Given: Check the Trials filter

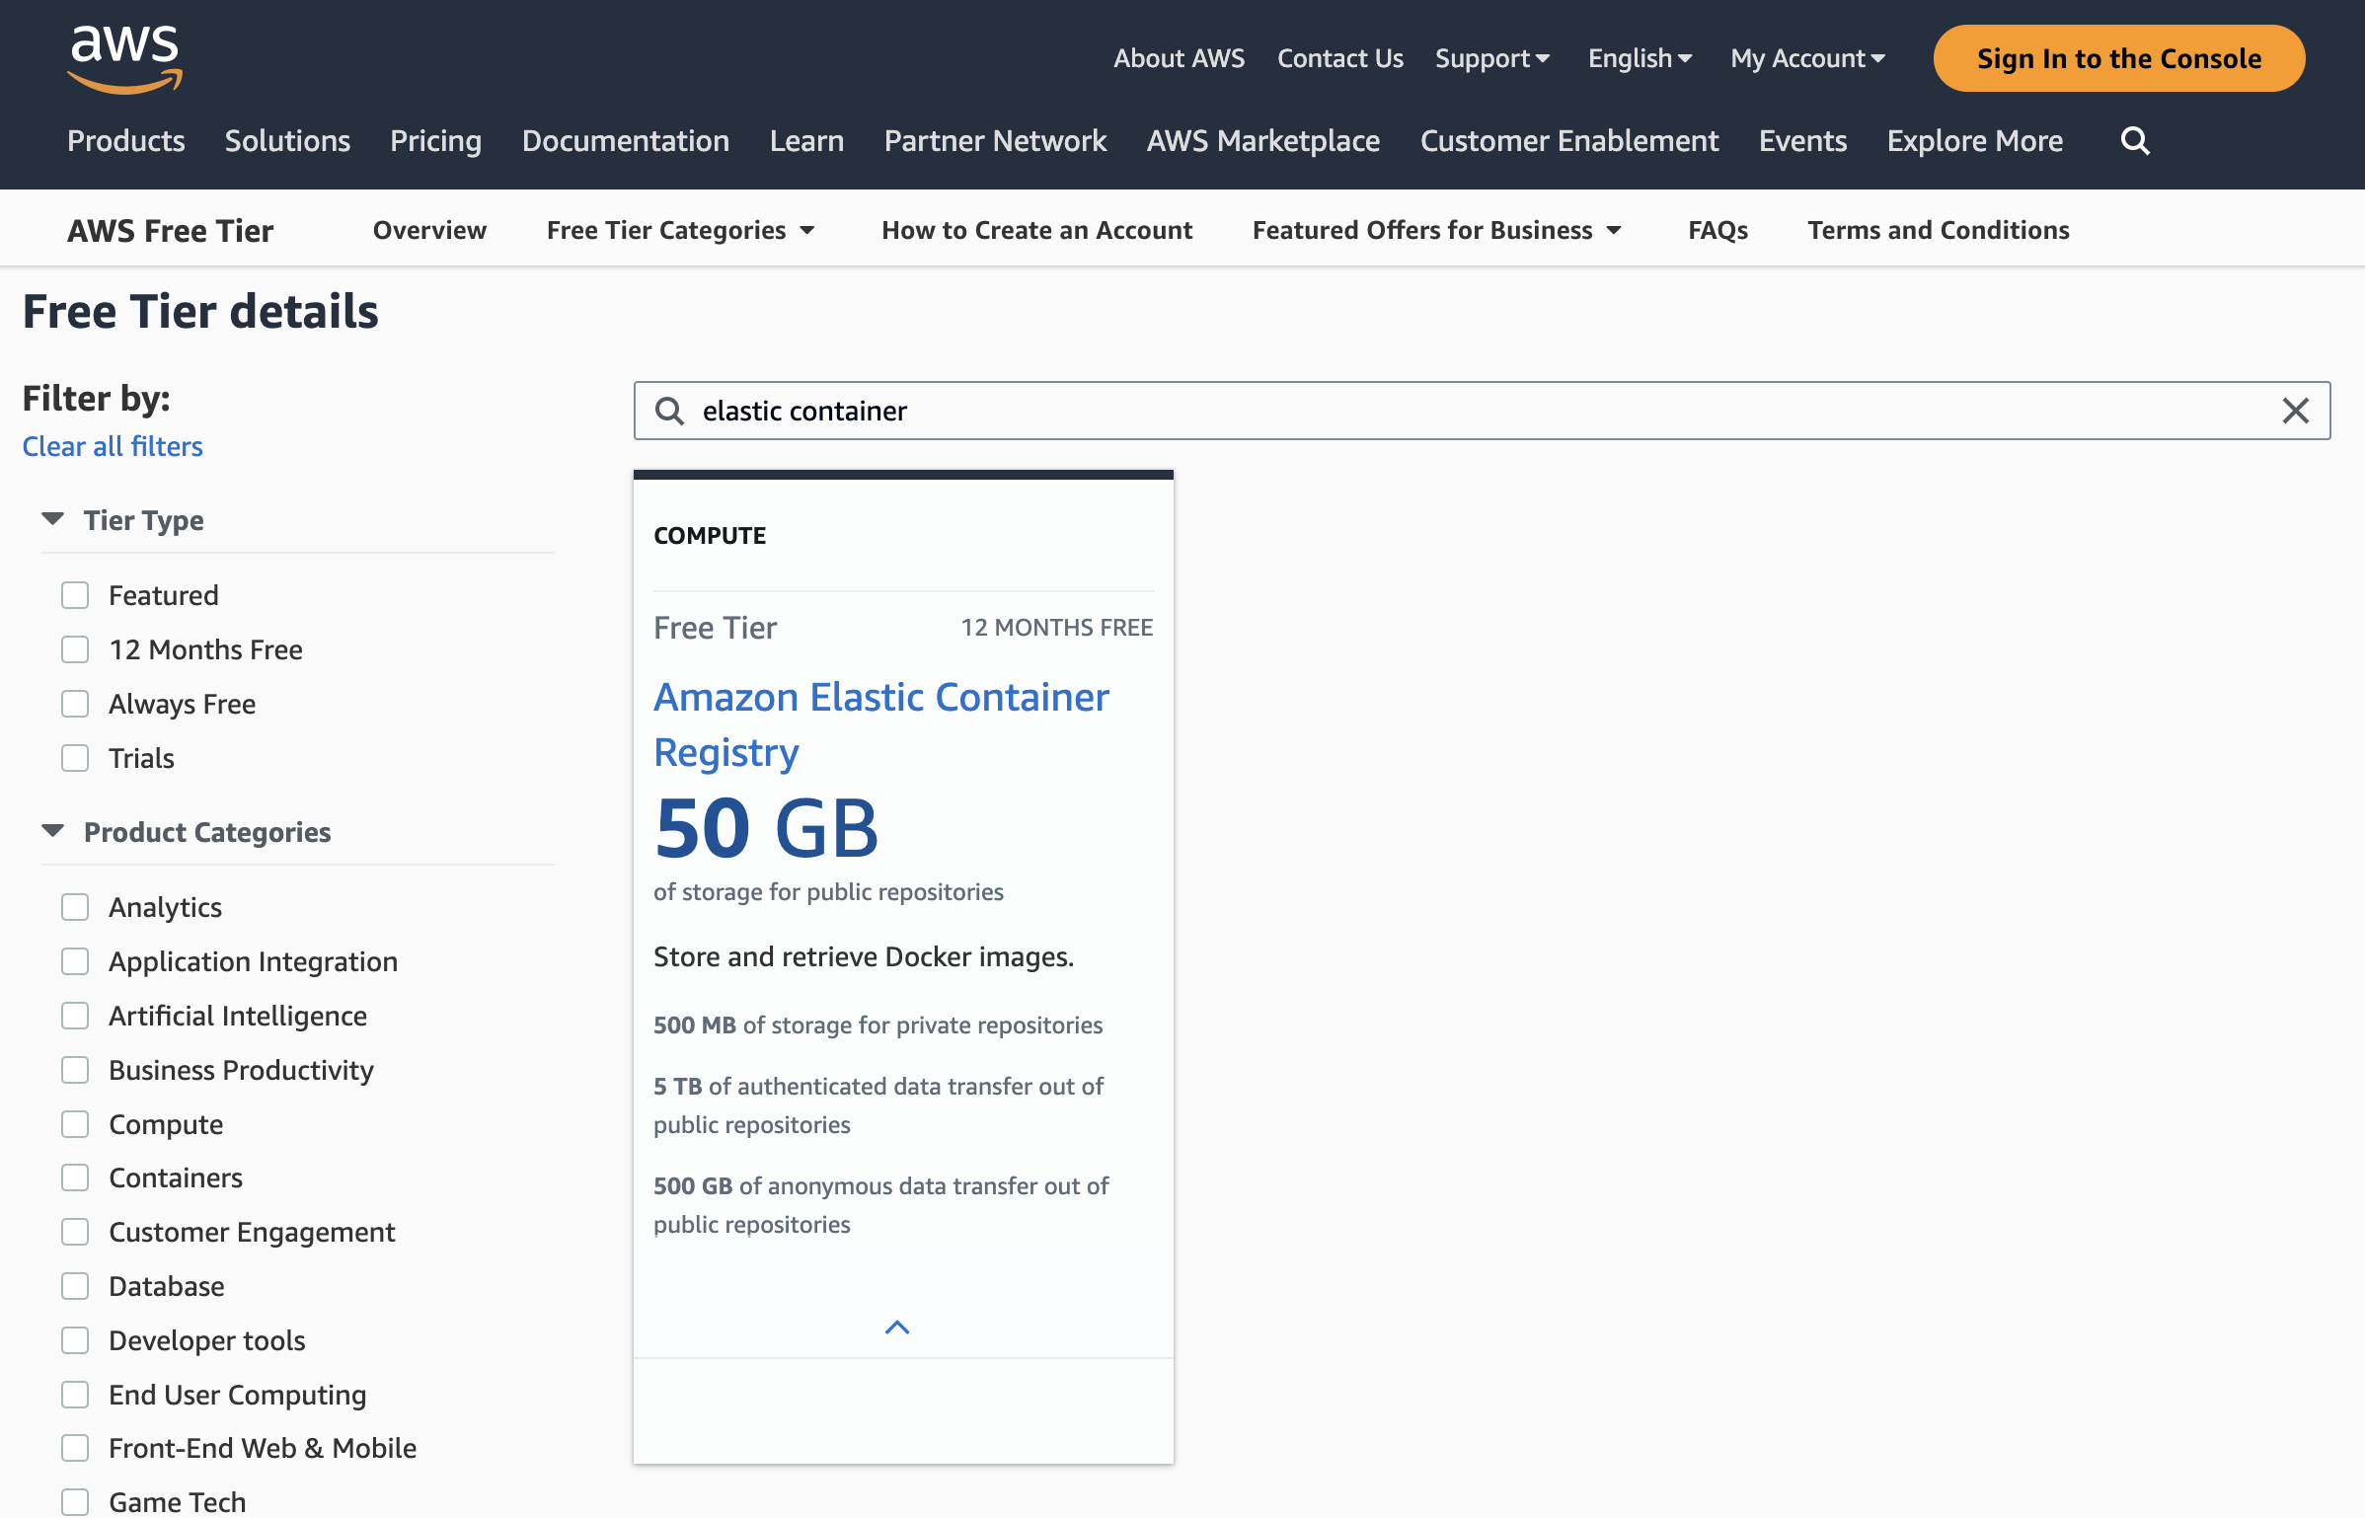Looking at the screenshot, I should coord(75,758).
